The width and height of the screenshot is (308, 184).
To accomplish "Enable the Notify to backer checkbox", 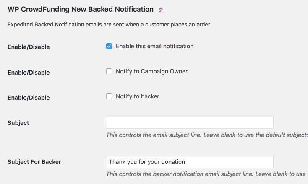I will (109, 96).
